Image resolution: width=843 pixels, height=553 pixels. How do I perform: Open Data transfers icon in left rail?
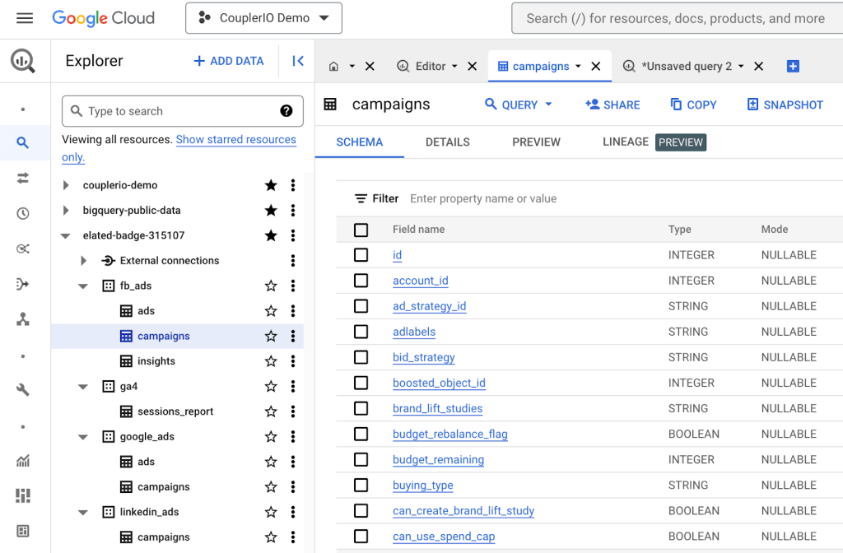[22, 178]
